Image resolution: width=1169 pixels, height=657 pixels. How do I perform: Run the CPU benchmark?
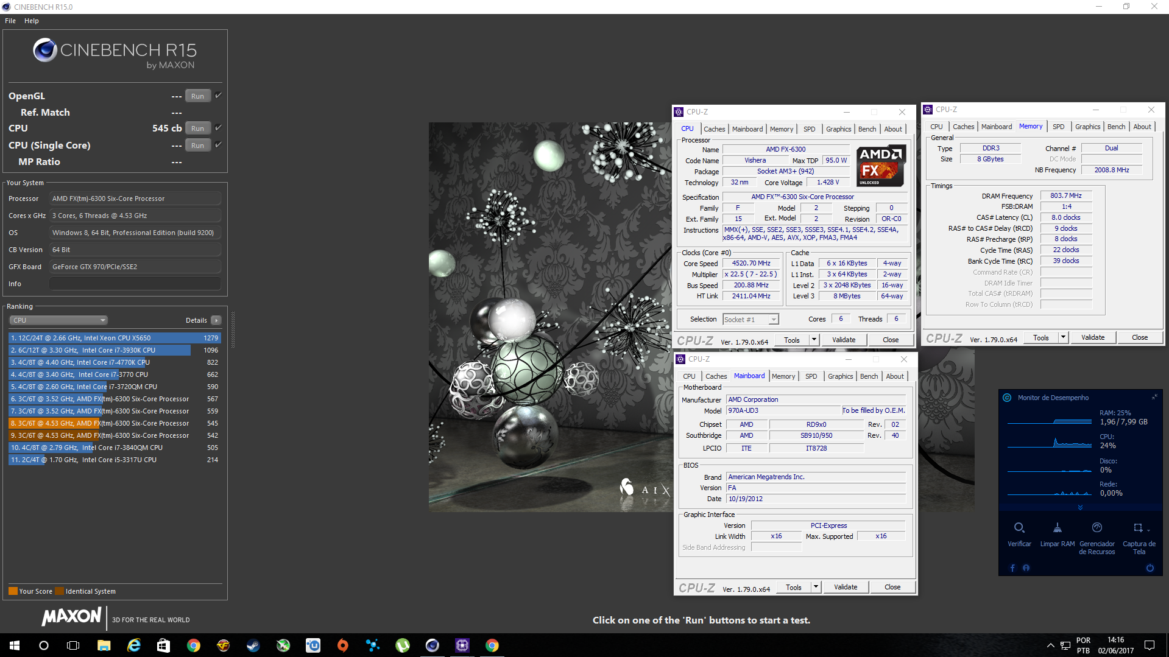(x=197, y=128)
